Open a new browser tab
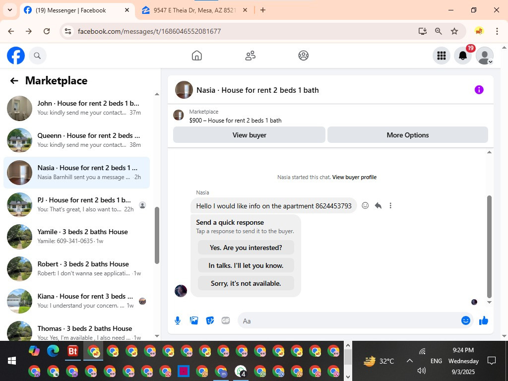 point(263,10)
